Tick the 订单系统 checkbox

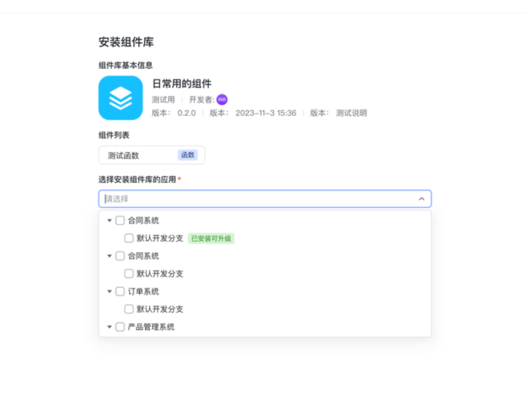tap(120, 292)
